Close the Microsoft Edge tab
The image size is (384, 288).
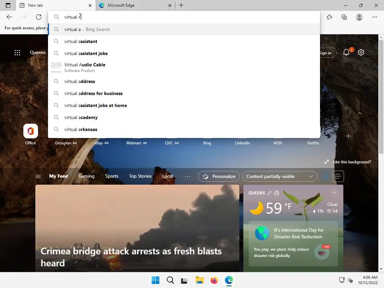click(x=170, y=5)
